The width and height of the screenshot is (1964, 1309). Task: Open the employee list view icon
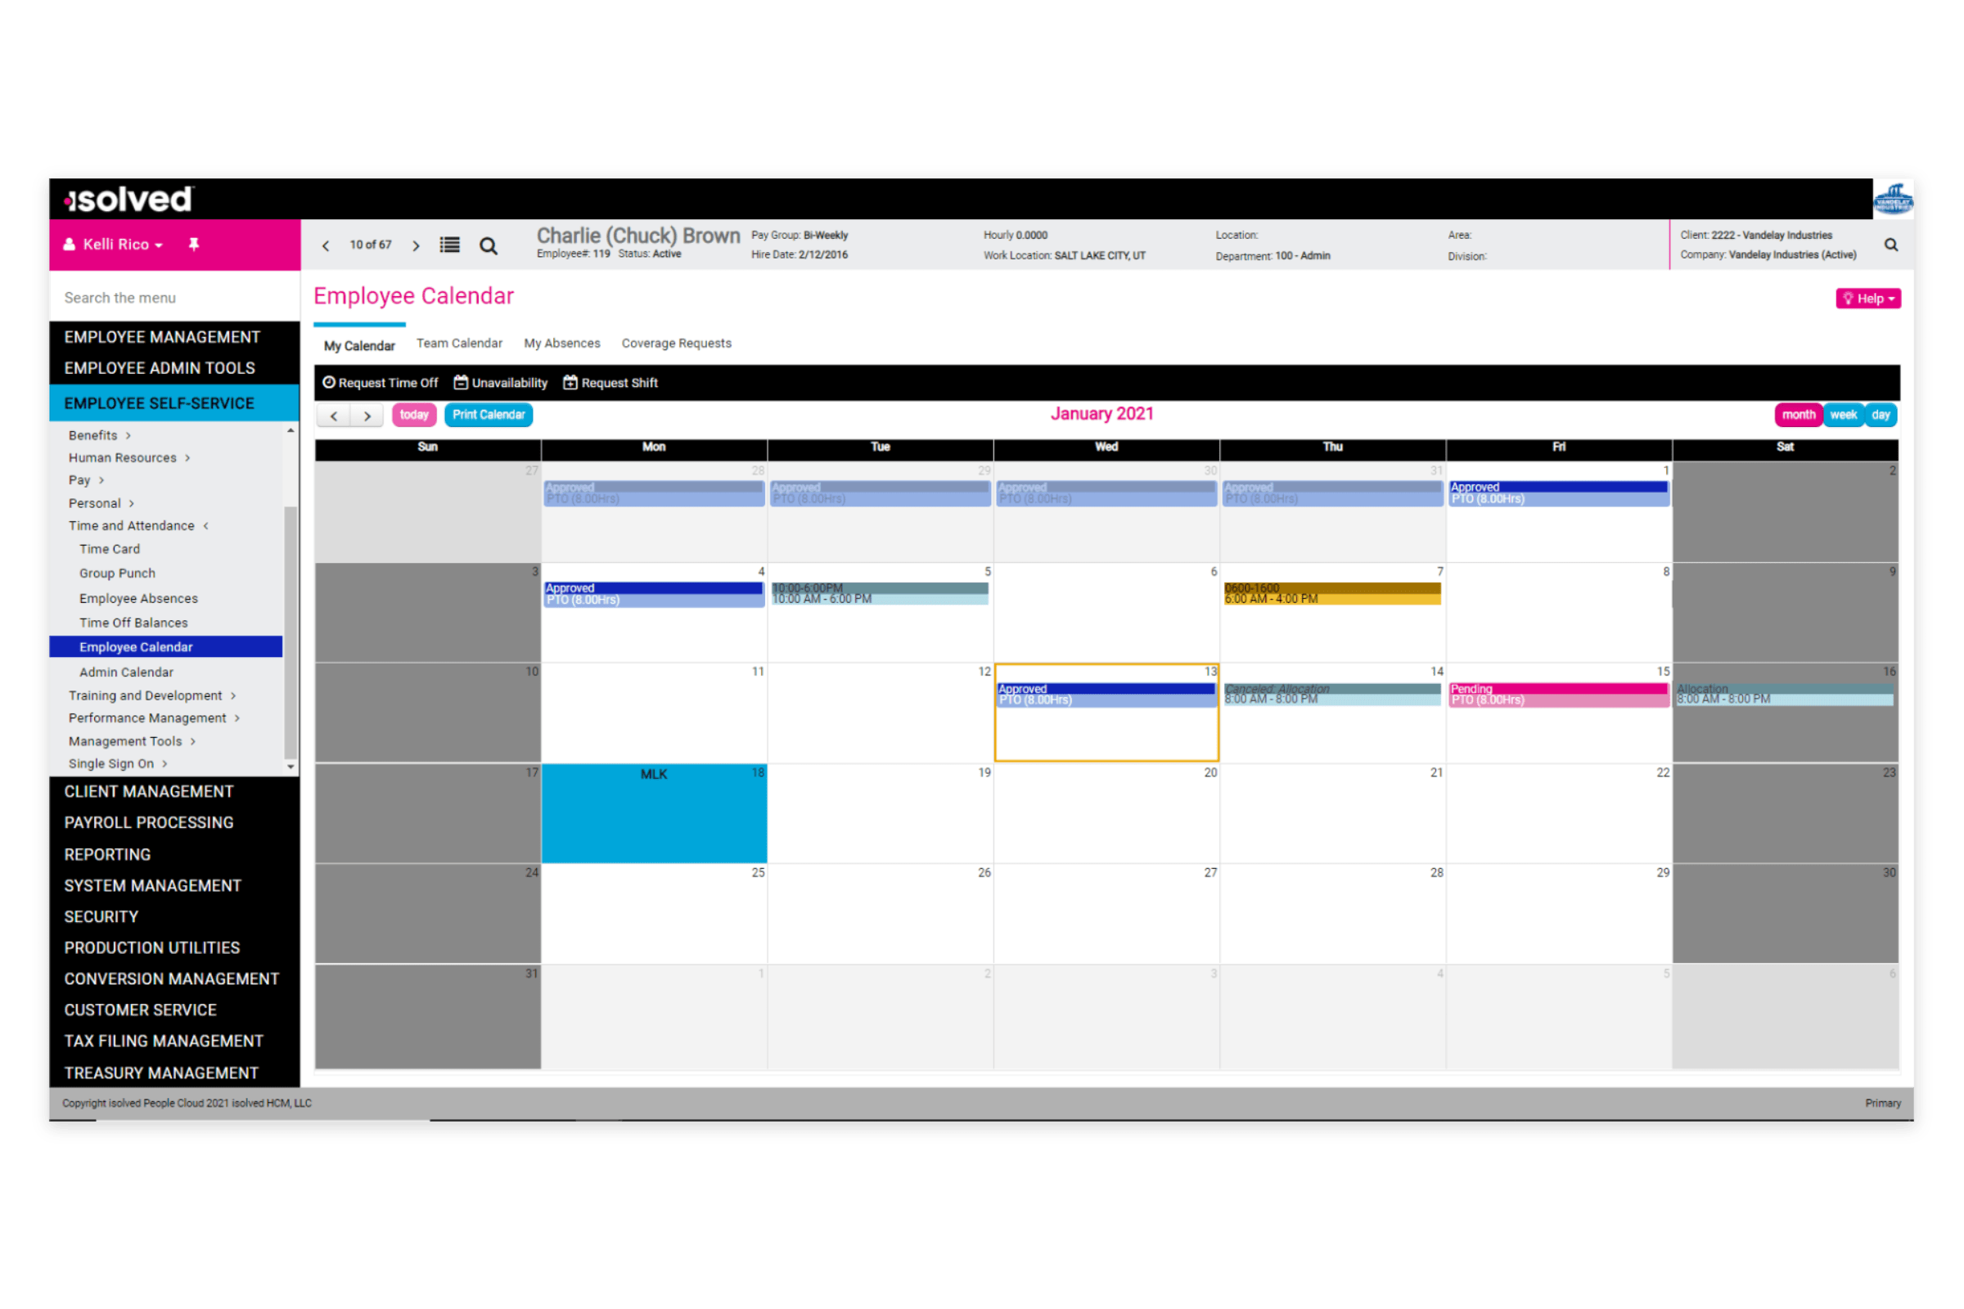(x=450, y=245)
